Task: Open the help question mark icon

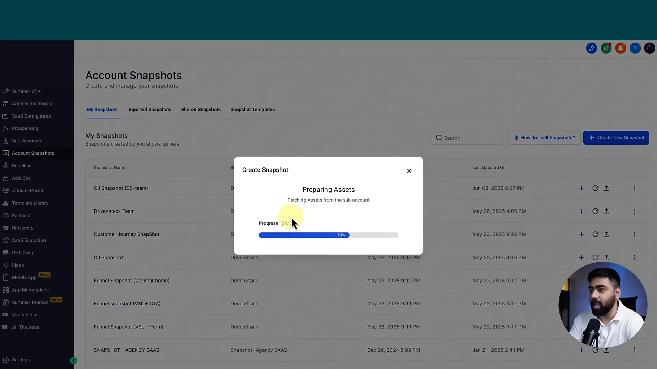Action: click(635, 48)
